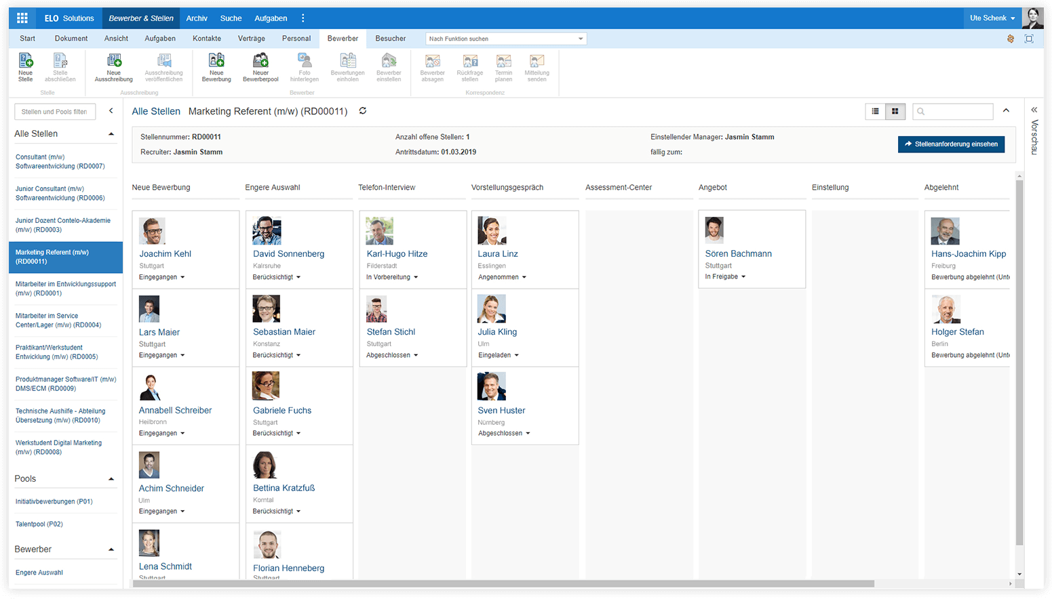Open the Aufgaben top menu

coord(271,18)
